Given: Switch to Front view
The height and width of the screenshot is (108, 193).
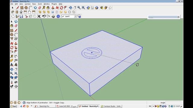Looking at the screenshot, I should coord(21,12).
